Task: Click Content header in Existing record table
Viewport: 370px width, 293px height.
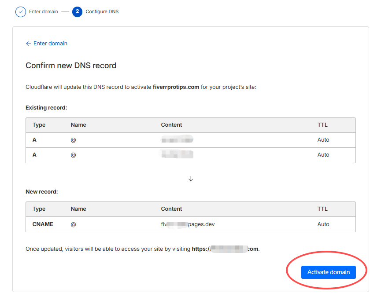Action: (171, 125)
